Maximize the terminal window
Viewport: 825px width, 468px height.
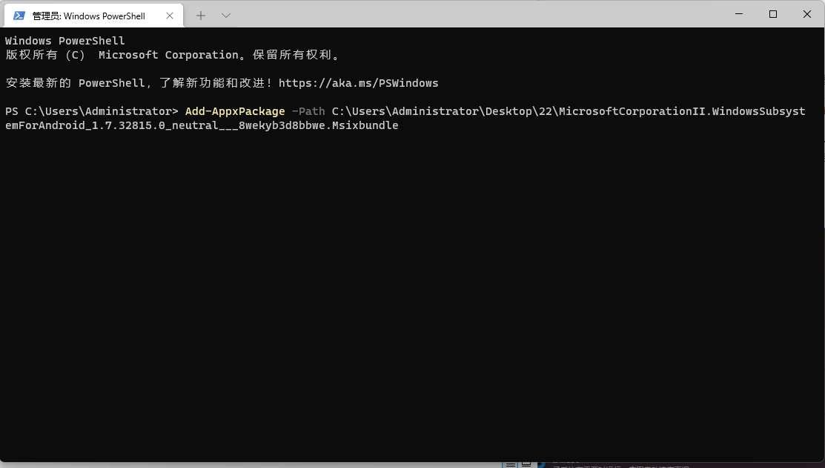tap(773, 14)
